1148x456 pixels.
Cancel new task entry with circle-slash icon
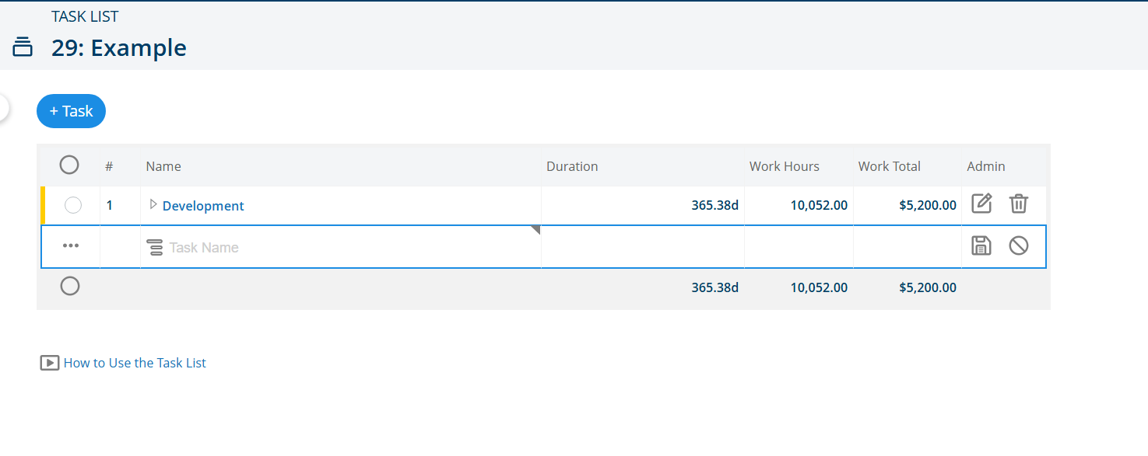click(x=1018, y=246)
